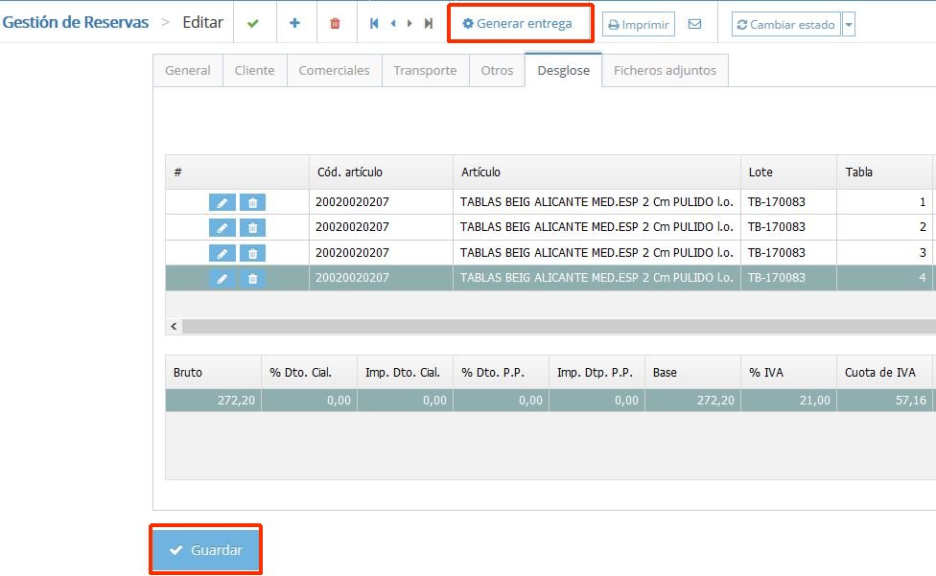Viewport: 936px width, 576px height.
Task: Edit the row with Tabla 3
Action: pyautogui.click(x=222, y=253)
